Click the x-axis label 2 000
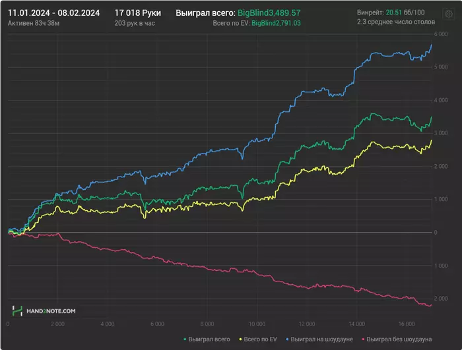 [57, 324]
